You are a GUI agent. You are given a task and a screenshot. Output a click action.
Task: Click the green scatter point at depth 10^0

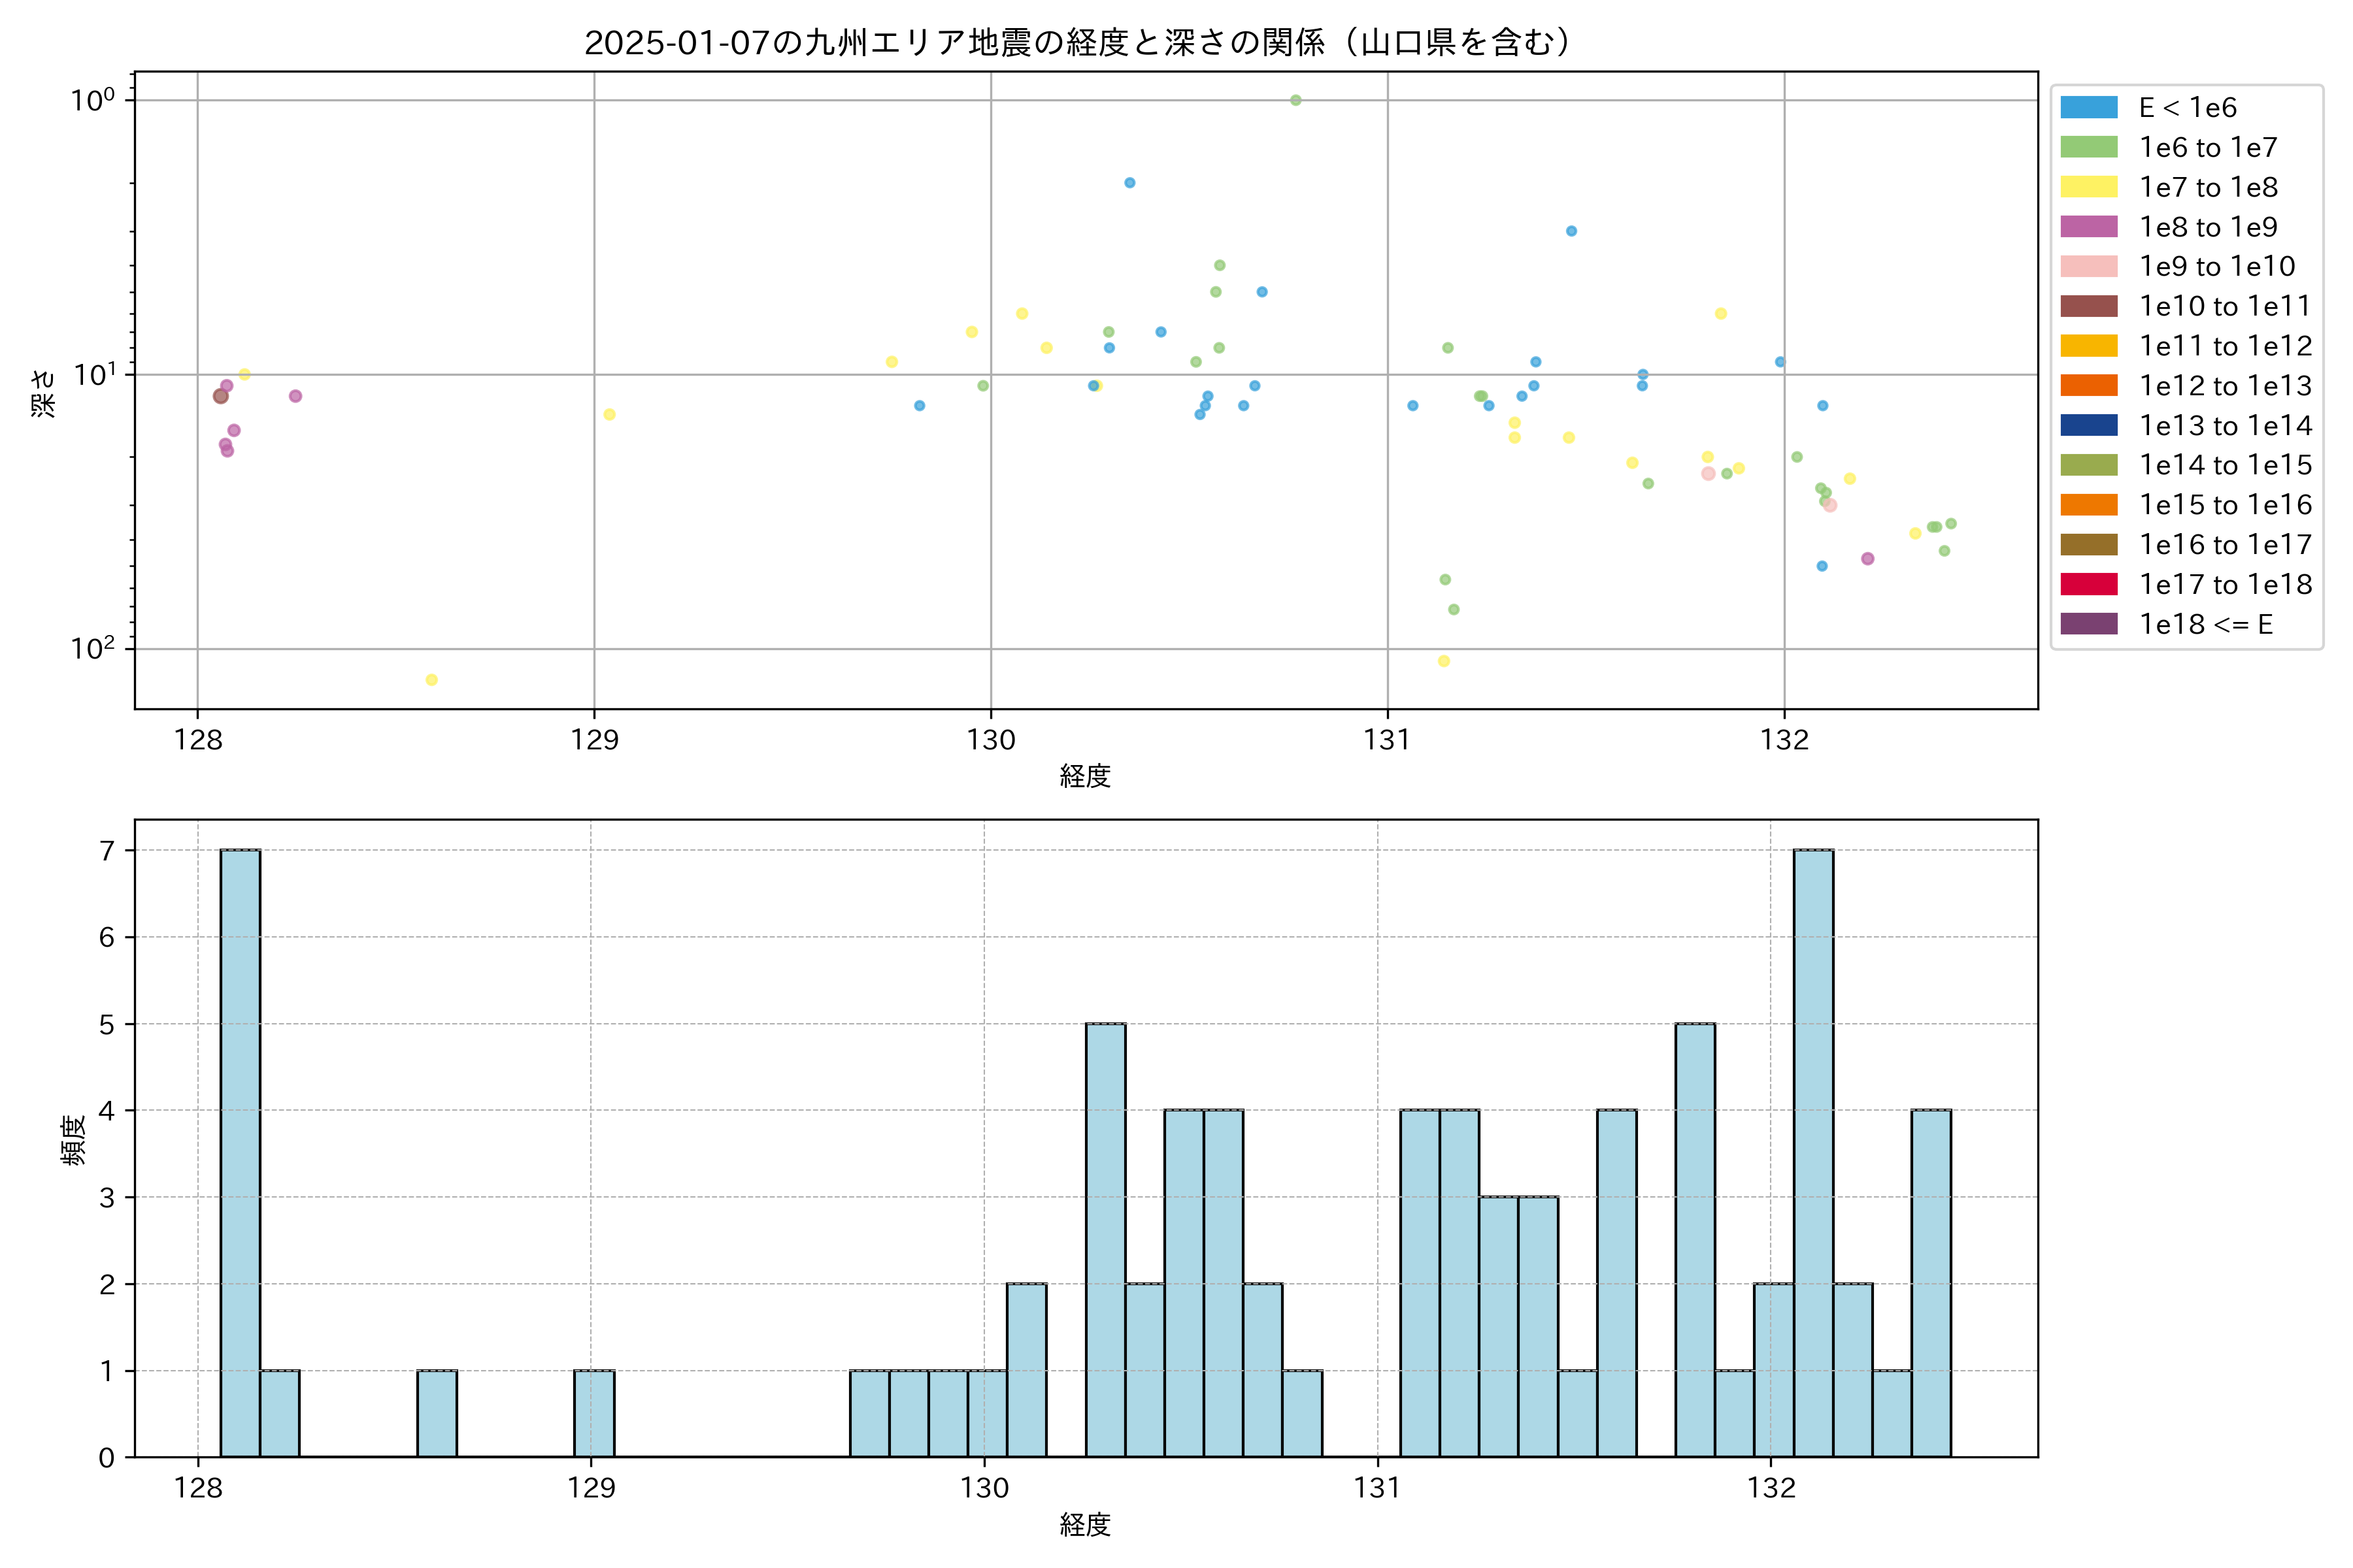pos(1295,100)
